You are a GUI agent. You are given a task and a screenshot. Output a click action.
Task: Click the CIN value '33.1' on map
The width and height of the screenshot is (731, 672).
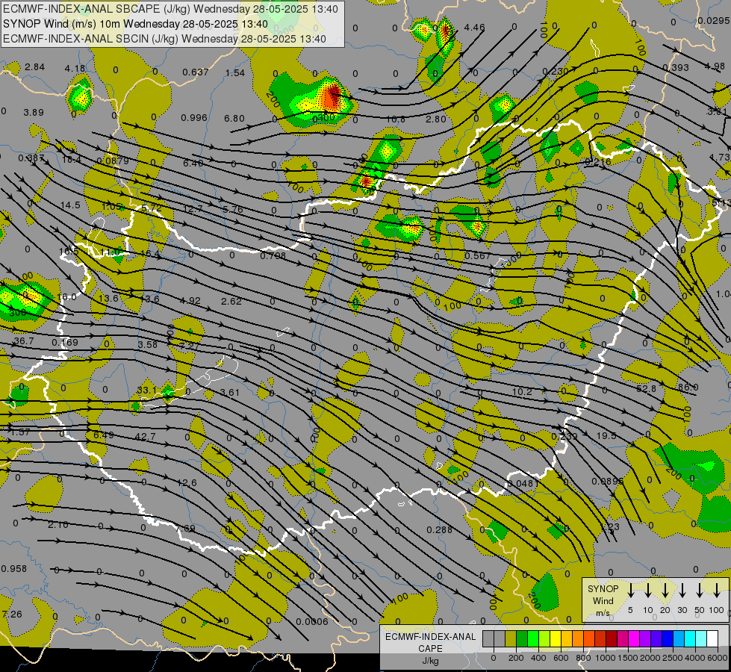point(146,390)
